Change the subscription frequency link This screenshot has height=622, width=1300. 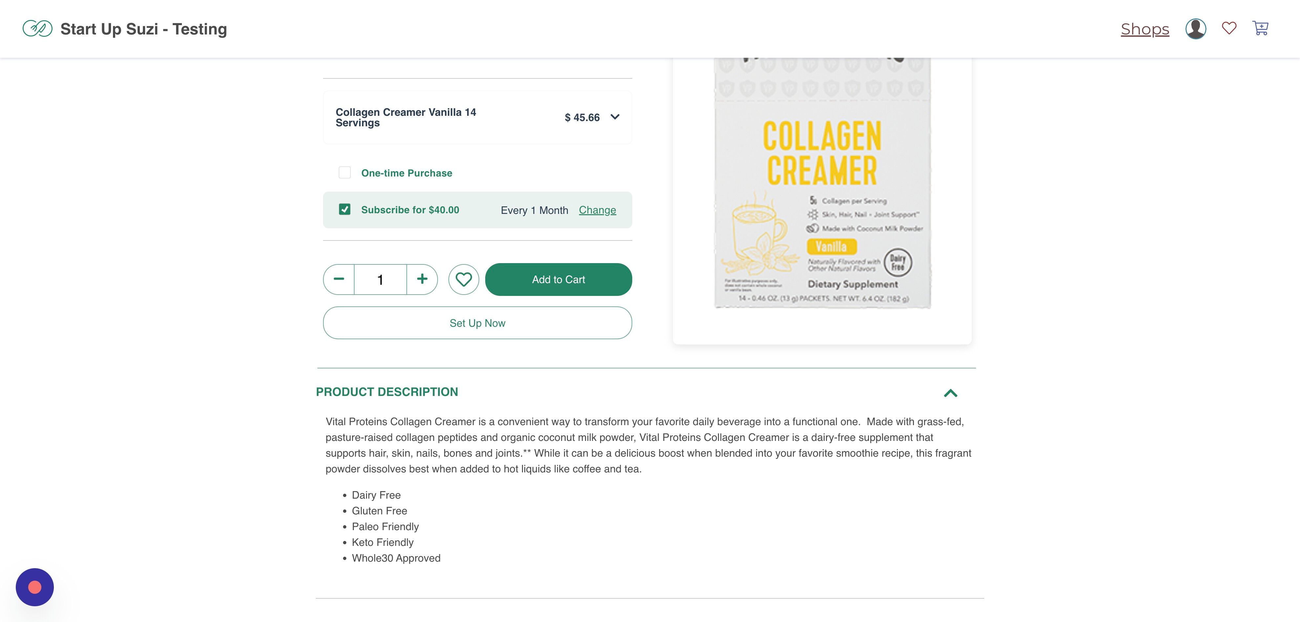597,210
